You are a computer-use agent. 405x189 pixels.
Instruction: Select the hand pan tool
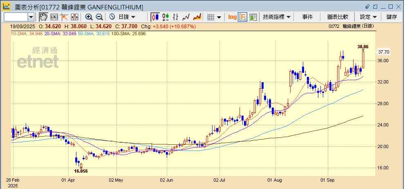43,17
